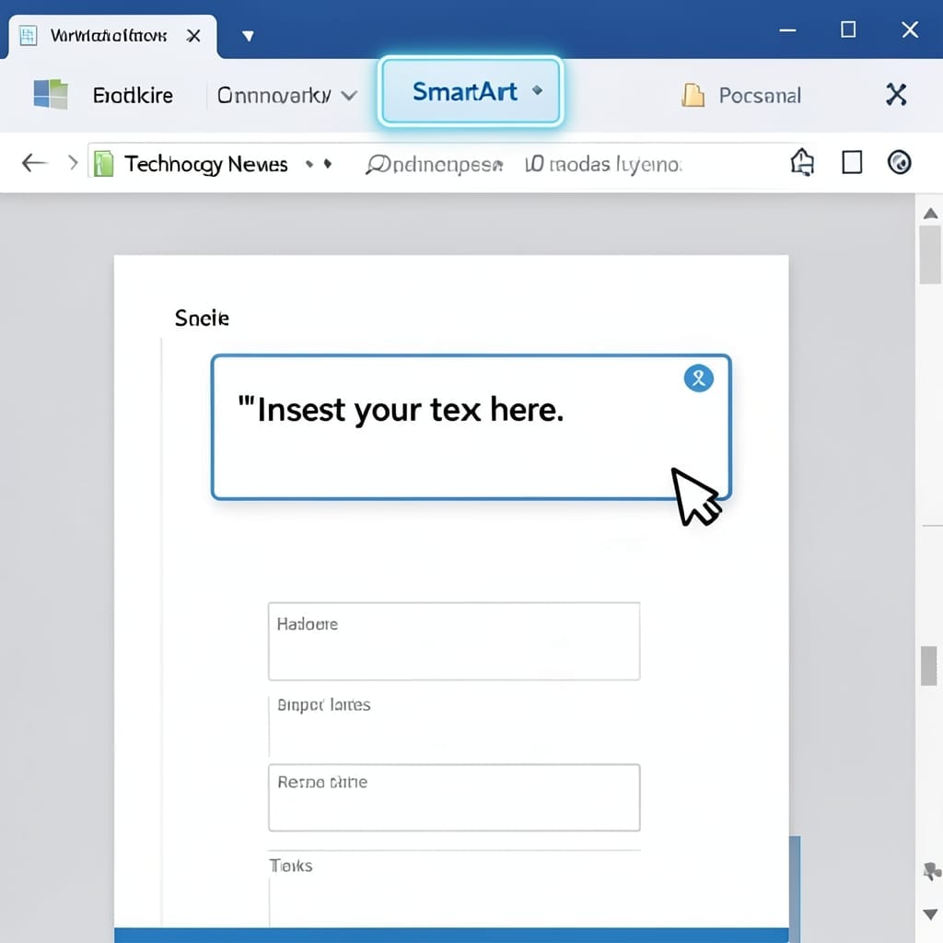The height and width of the screenshot is (943, 943).
Task: Click the square view icon
Action: [852, 162]
